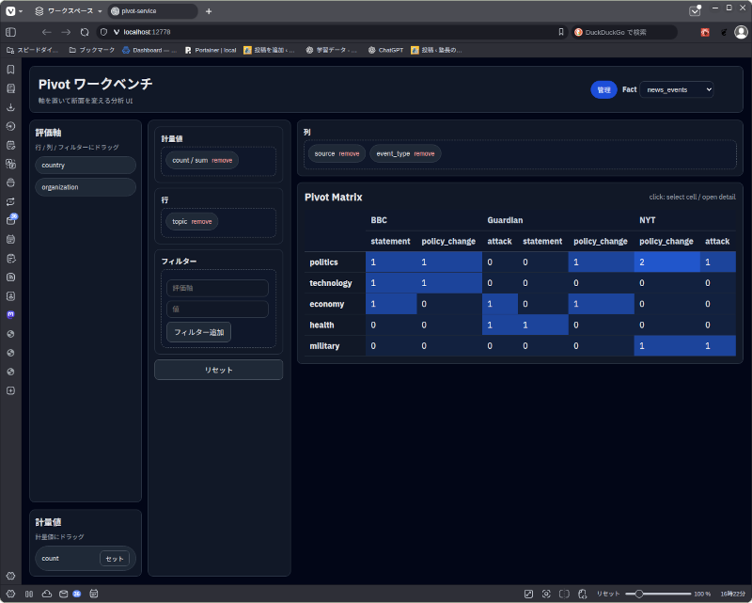Open the Fact news_events dropdown

coord(676,89)
